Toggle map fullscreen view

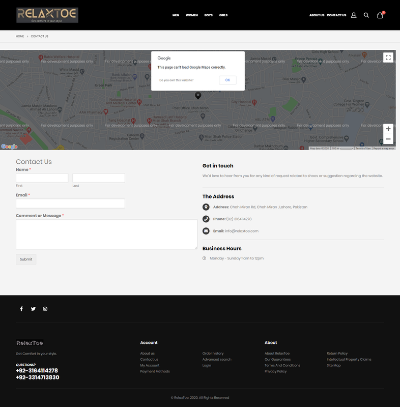point(388,57)
